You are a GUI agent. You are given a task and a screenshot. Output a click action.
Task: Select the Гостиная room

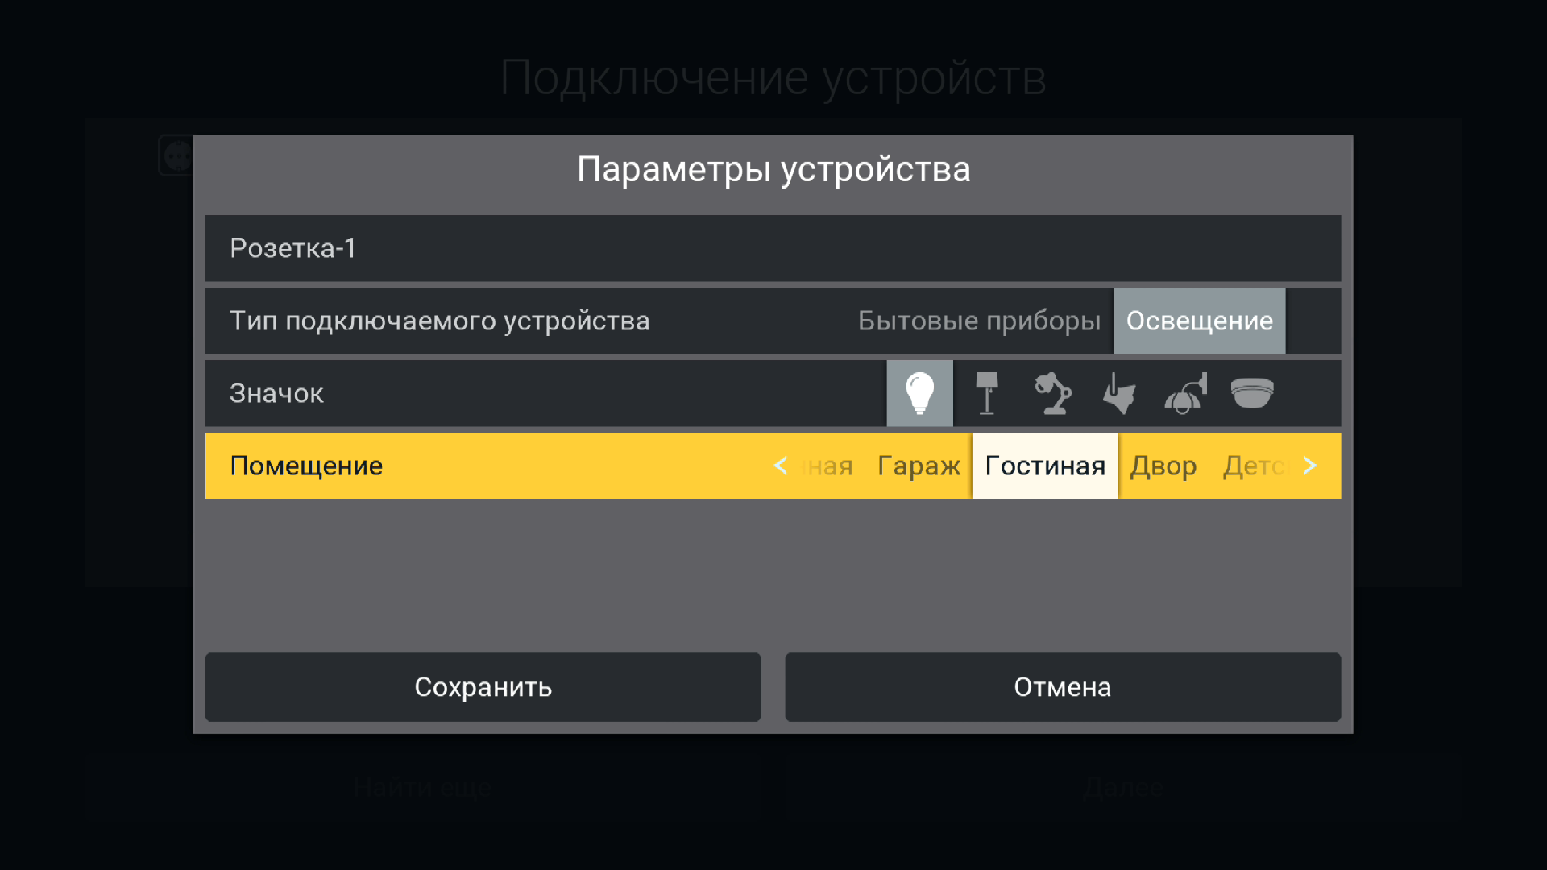[x=1044, y=466]
